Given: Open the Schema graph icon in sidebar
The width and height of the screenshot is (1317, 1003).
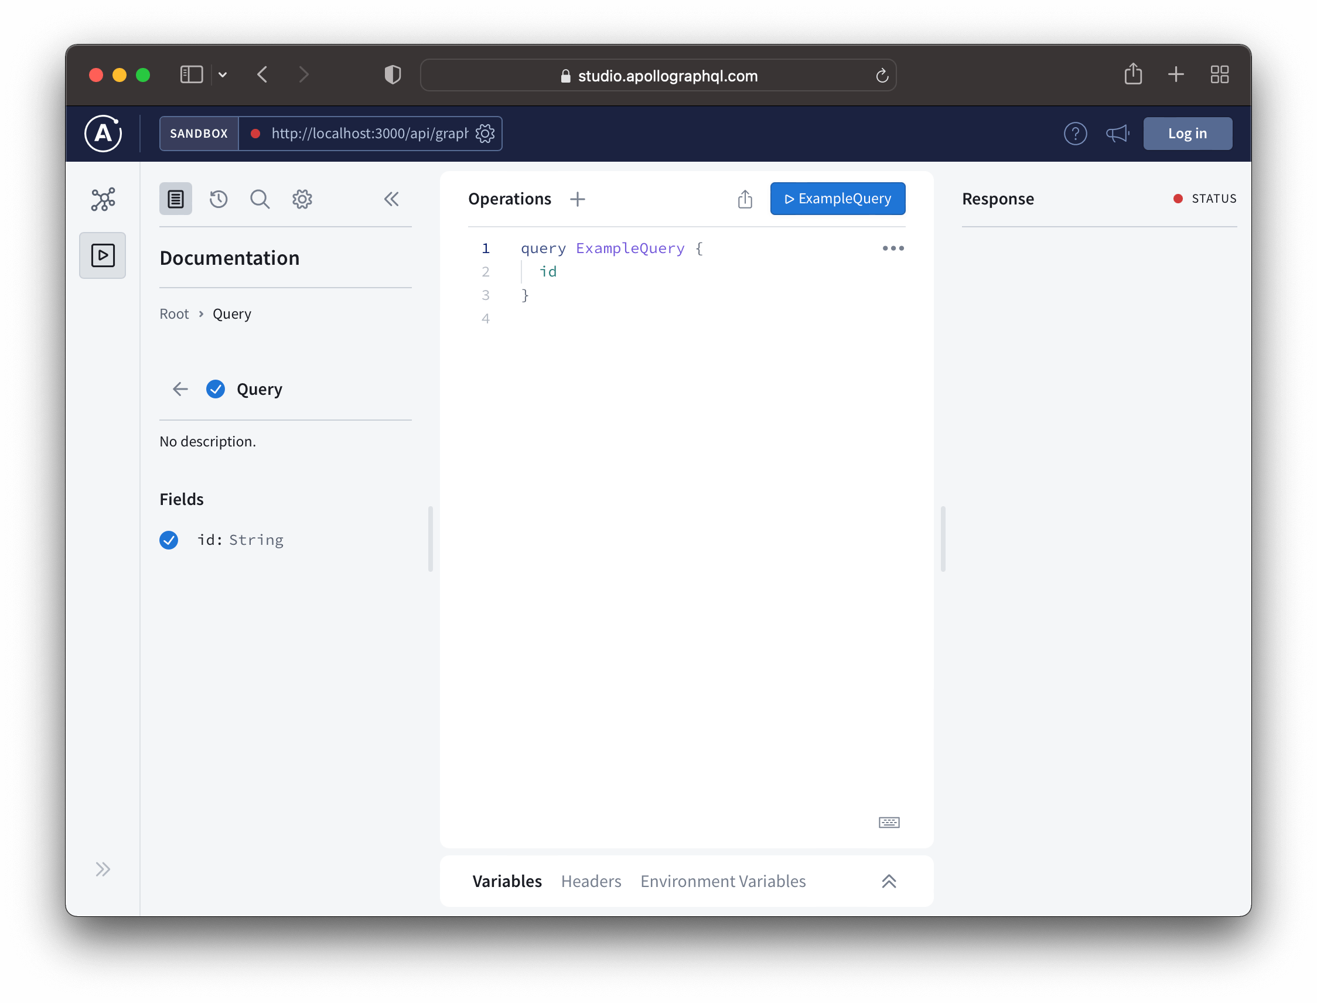Looking at the screenshot, I should [103, 199].
